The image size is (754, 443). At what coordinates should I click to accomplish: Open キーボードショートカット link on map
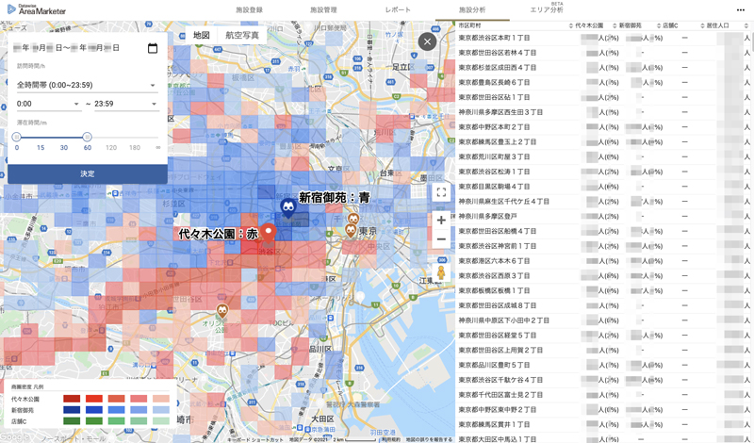(255, 439)
